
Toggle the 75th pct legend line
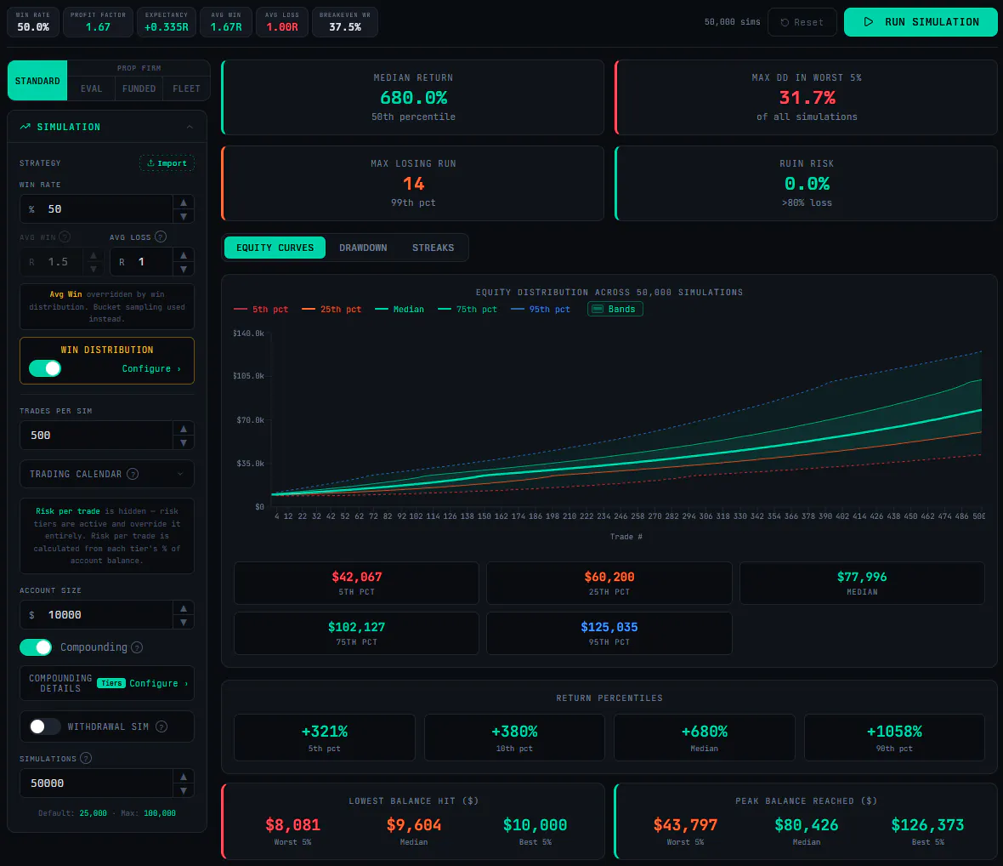[x=467, y=309]
